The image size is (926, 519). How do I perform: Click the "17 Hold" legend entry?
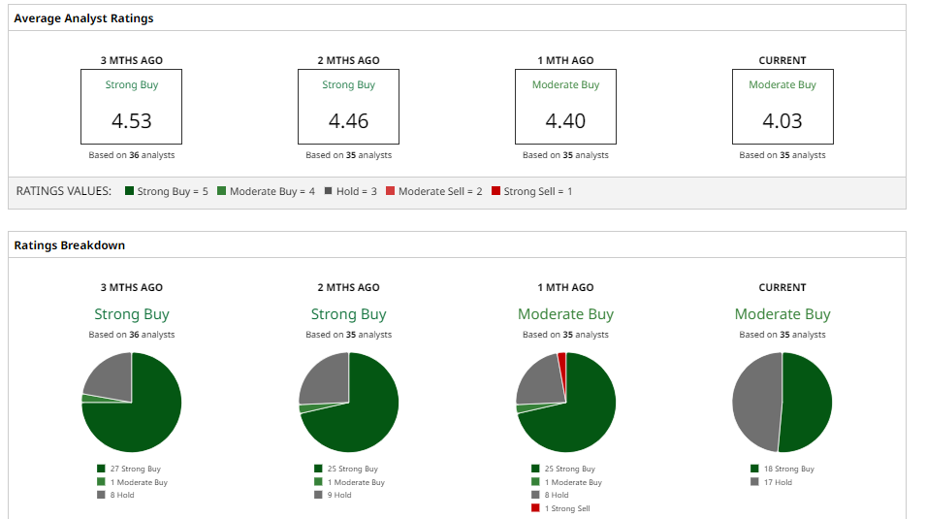pos(777,482)
